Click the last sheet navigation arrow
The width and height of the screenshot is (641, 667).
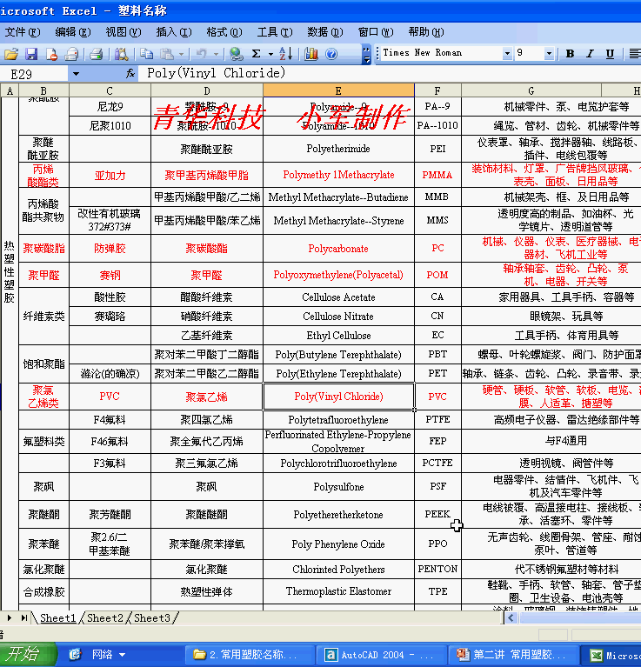click(24, 617)
